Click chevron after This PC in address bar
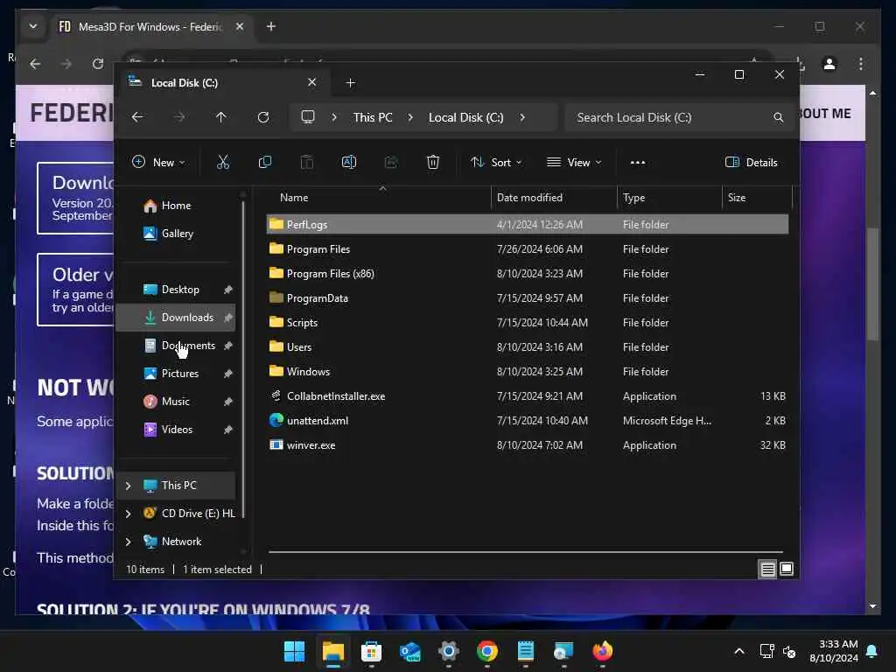896x672 pixels. coord(410,117)
